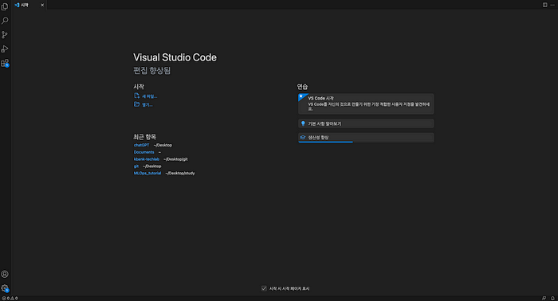558x301 pixels.
Task: Click the errors and warnings status indicator
Action: 10,298
